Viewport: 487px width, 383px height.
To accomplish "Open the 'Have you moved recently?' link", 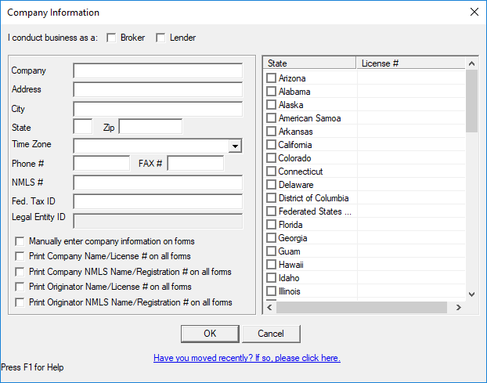I will pyautogui.click(x=247, y=358).
